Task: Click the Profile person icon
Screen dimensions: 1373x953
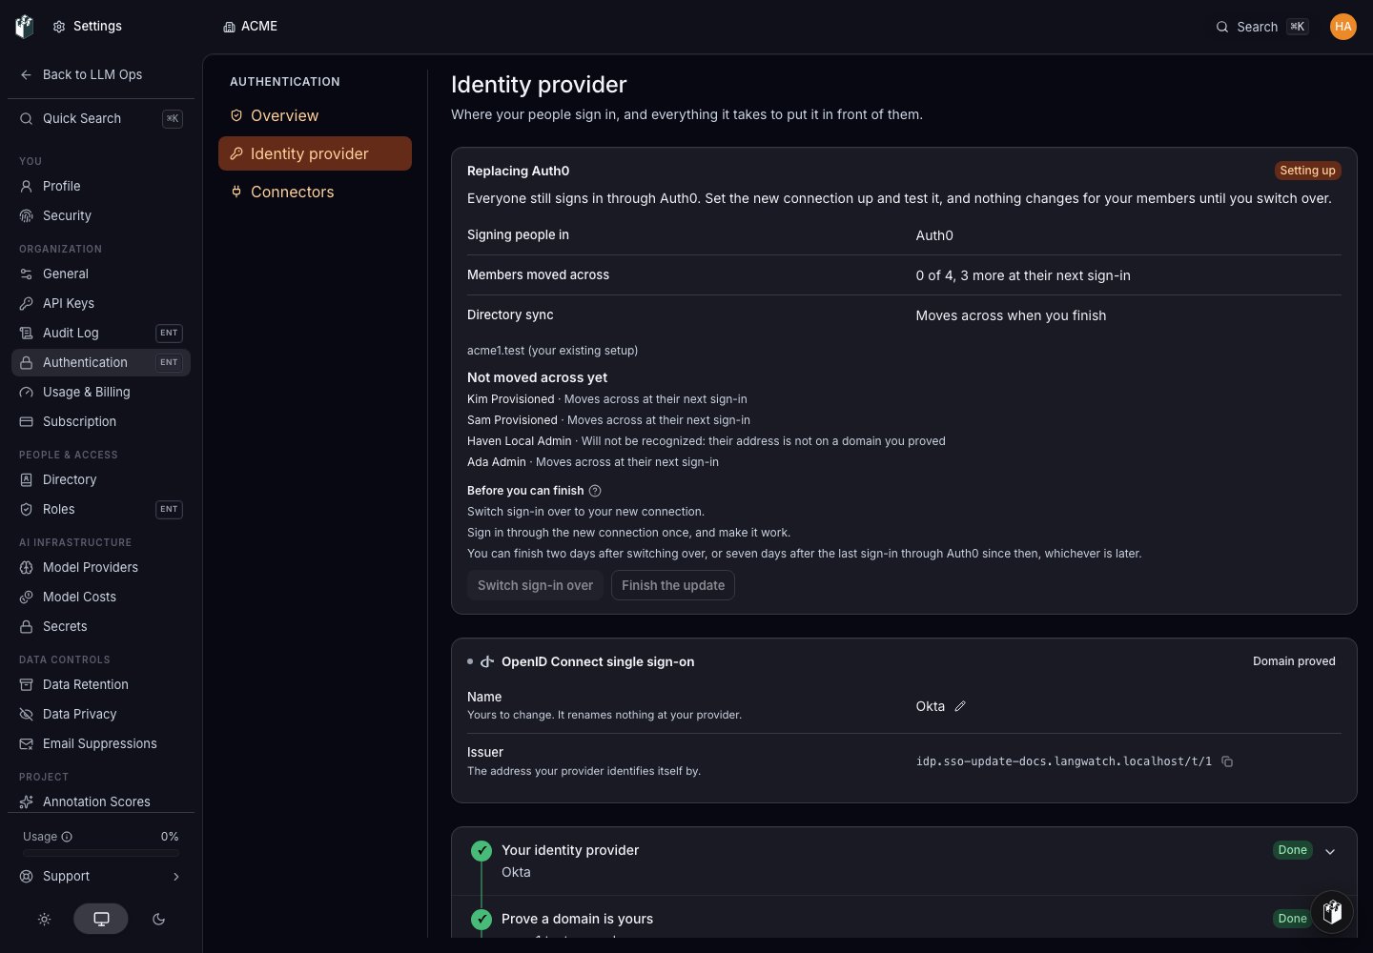Action: click(27, 187)
